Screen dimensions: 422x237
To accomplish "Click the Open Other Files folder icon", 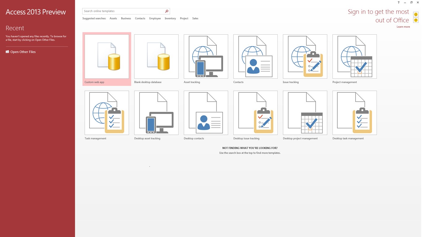I will [7, 52].
